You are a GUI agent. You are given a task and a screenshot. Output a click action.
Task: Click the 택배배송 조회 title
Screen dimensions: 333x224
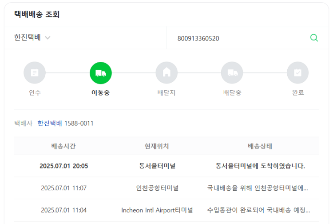[37, 14]
